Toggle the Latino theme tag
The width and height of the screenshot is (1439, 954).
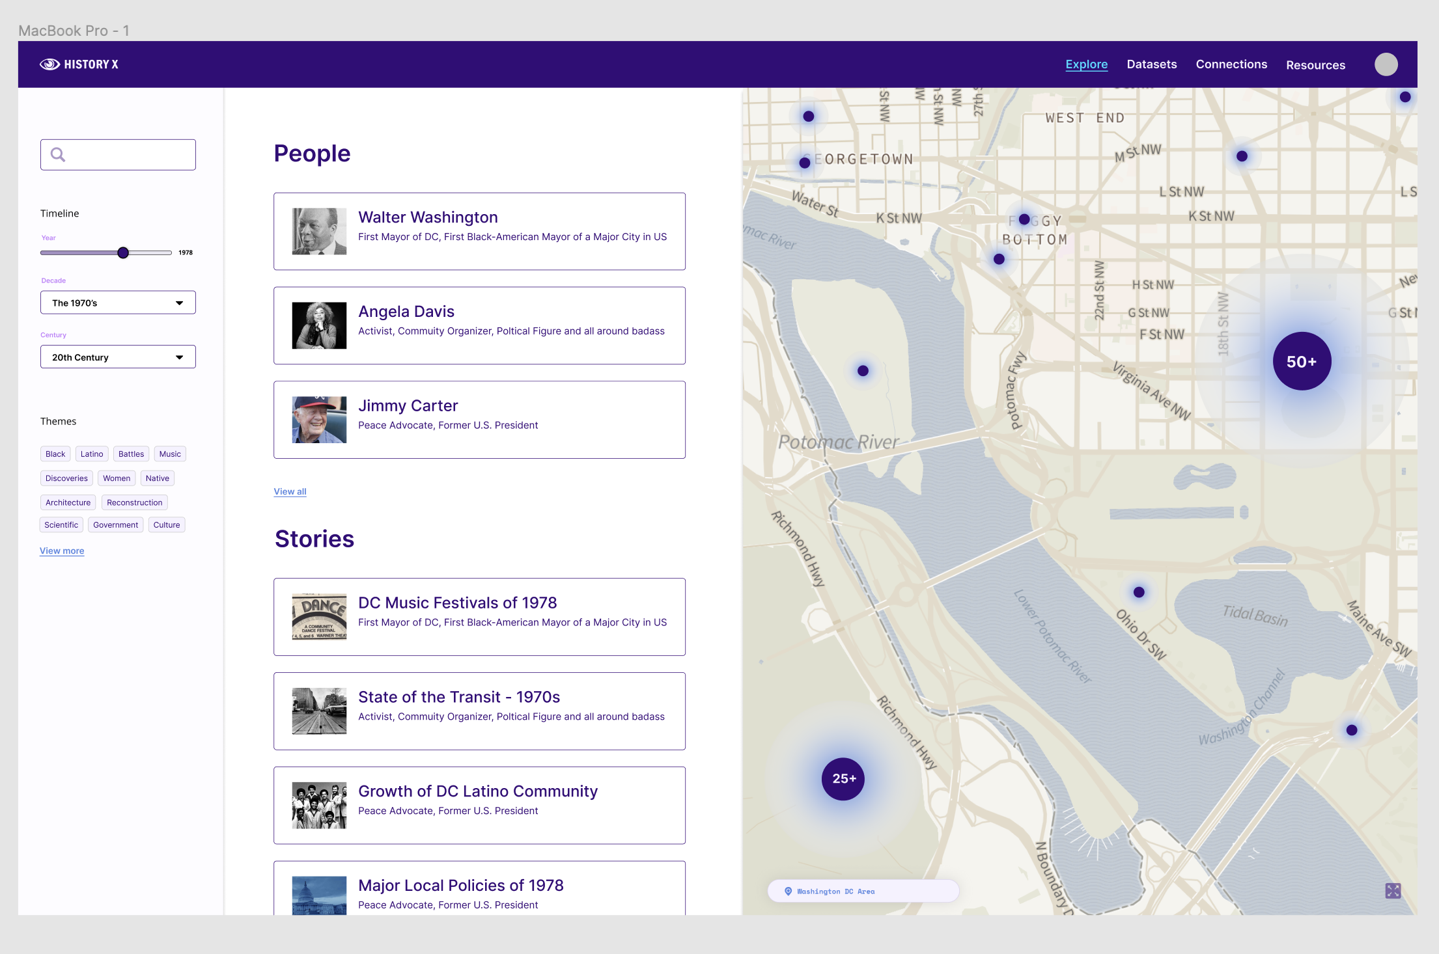tap(92, 454)
